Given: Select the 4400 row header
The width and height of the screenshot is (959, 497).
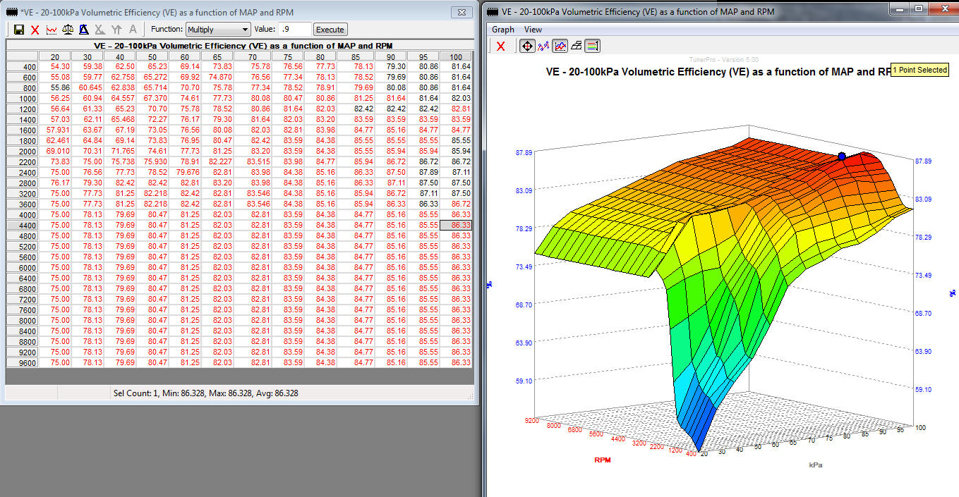Looking at the screenshot, I should click(23, 225).
